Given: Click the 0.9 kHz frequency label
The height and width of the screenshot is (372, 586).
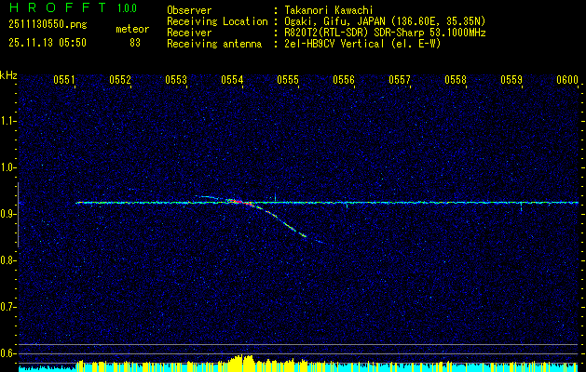Looking at the screenshot, I should click(8, 214).
